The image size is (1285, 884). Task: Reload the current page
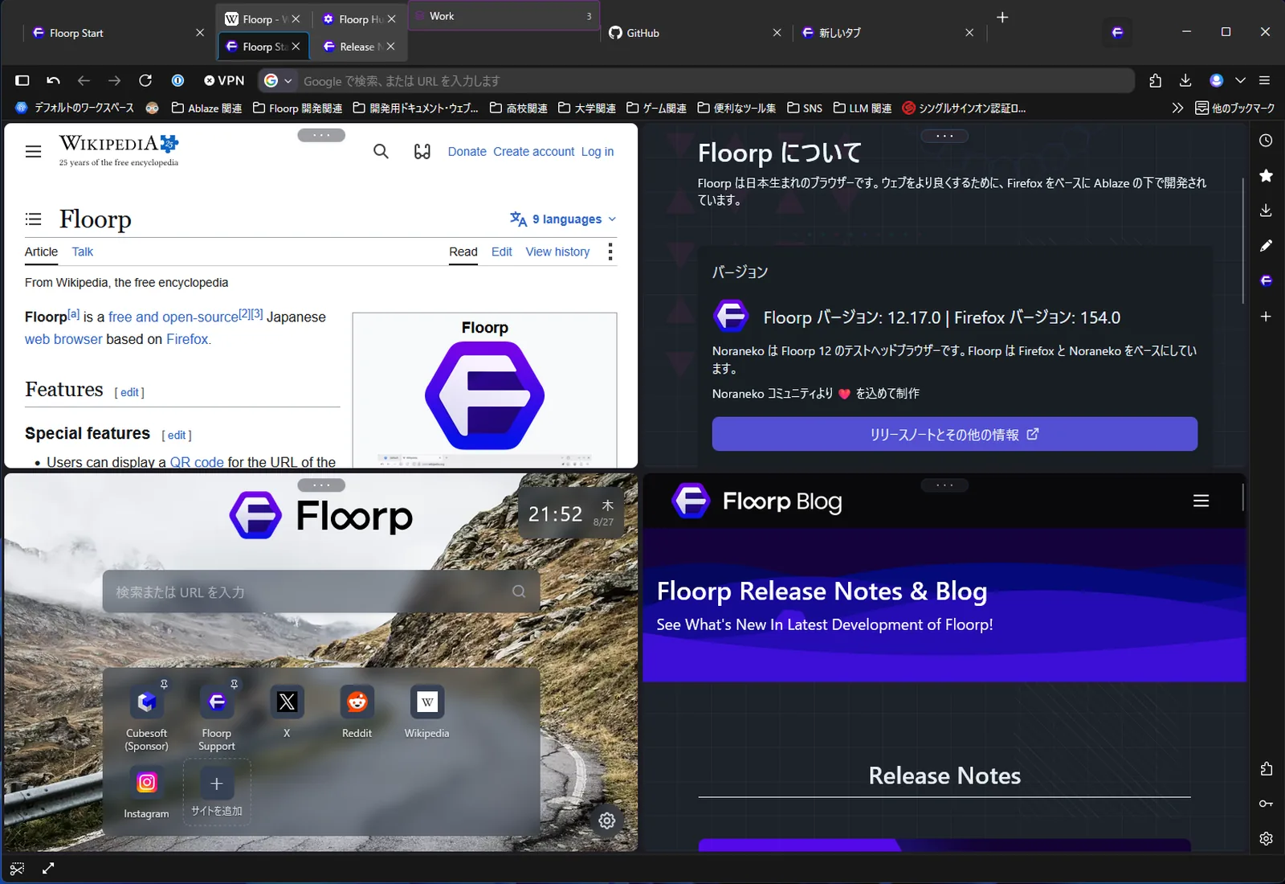coord(145,80)
